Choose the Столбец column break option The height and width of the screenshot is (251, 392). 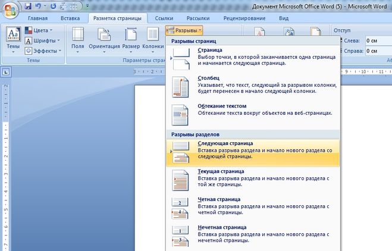pos(253,87)
